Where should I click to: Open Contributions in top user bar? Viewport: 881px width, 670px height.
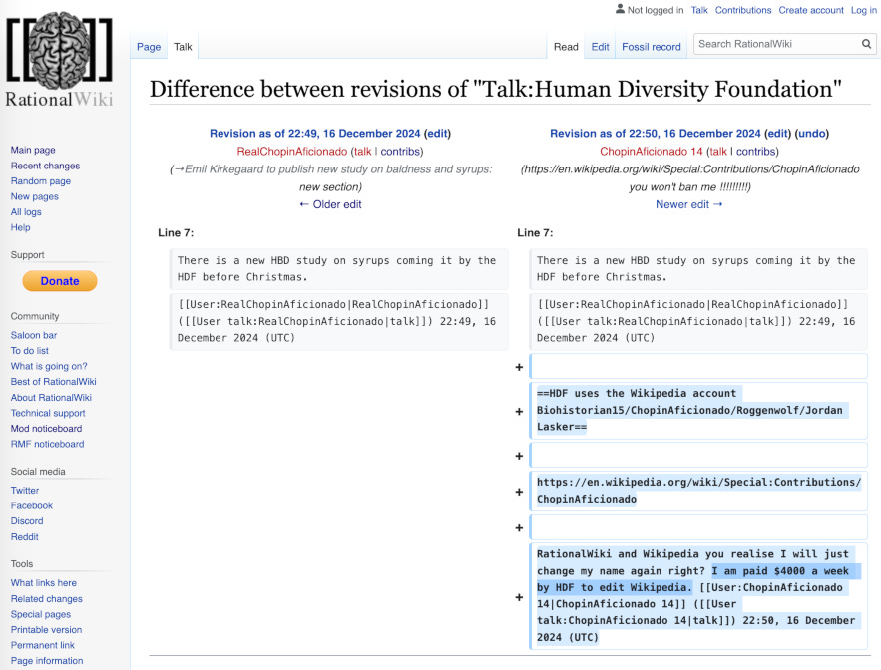click(x=742, y=10)
